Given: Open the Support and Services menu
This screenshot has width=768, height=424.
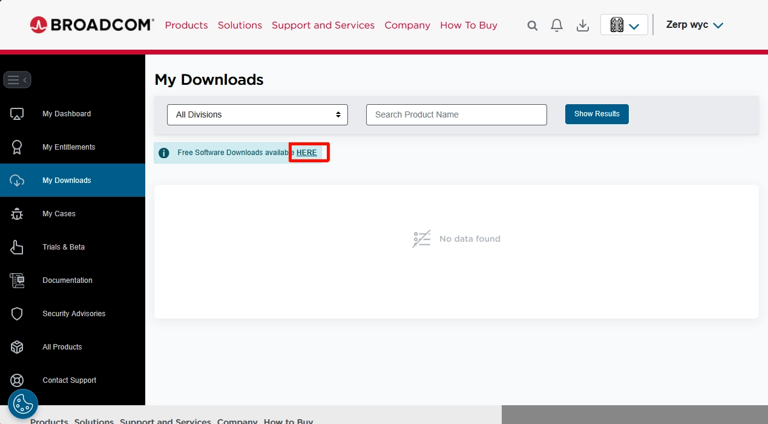Looking at the screenshot, I should tap(323, 25).
